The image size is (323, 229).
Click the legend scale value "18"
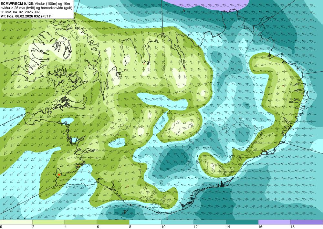pos(292,227)
